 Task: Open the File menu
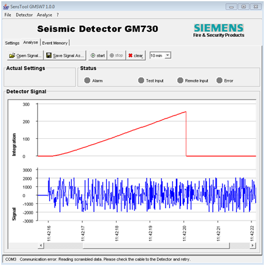coord(8,15)
